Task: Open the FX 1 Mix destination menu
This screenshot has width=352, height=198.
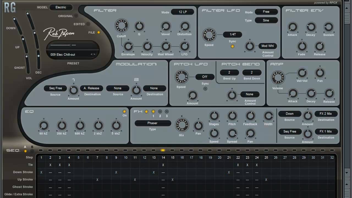Action: tap(326, 132)
